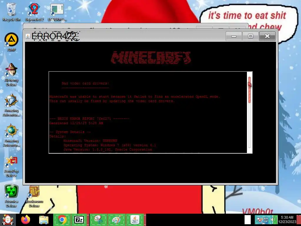Switch to Paint on the taskbar
The image size is (301, 226).
point(116,220)
